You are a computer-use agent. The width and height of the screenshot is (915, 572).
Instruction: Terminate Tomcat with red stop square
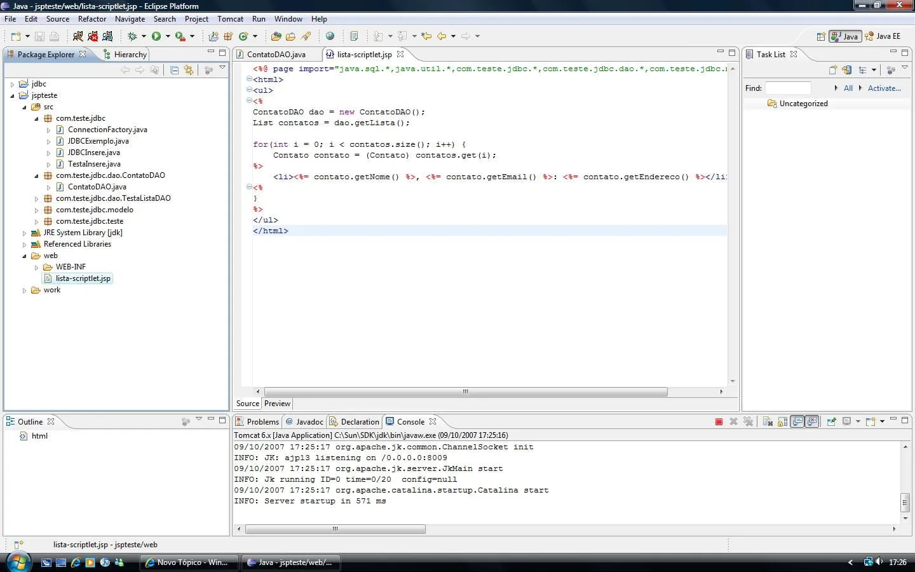point(719,422)
